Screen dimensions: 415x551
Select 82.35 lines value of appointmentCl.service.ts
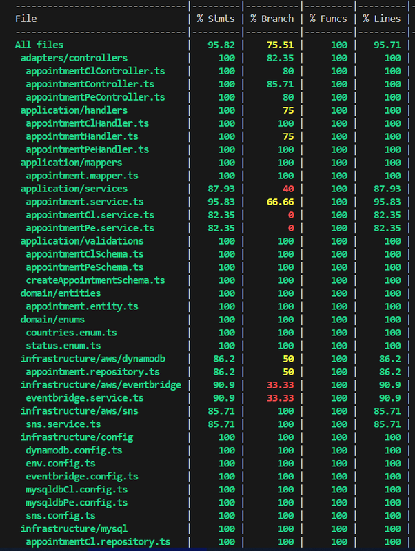coord(387,215)
